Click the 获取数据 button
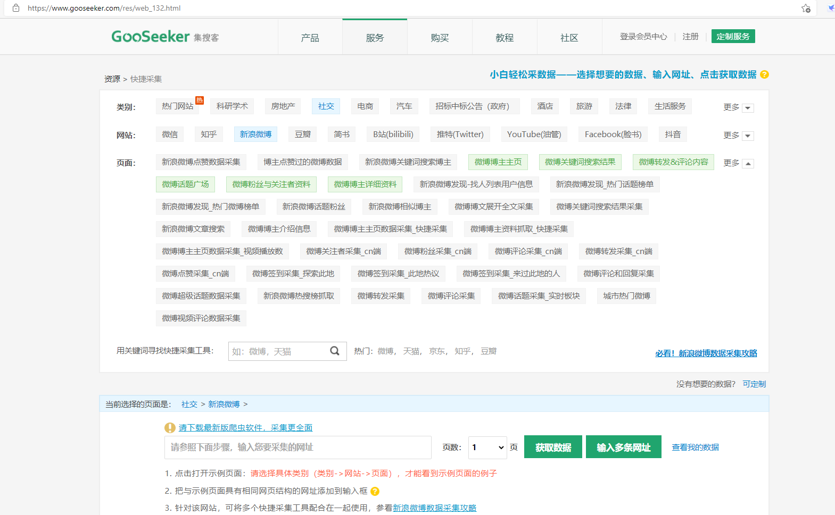 coord(553,447)
